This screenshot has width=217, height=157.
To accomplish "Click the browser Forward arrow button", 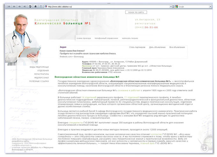I will coord(19,6).
